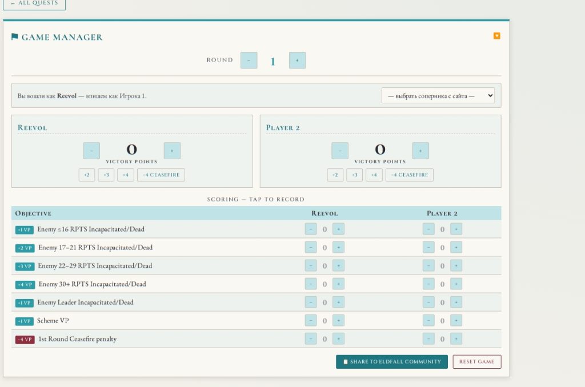This screenshot has width=585, height=387.
Task: Minus Reevol count for Enemy 22–29 RPTS
Action: tap(310, 265)
